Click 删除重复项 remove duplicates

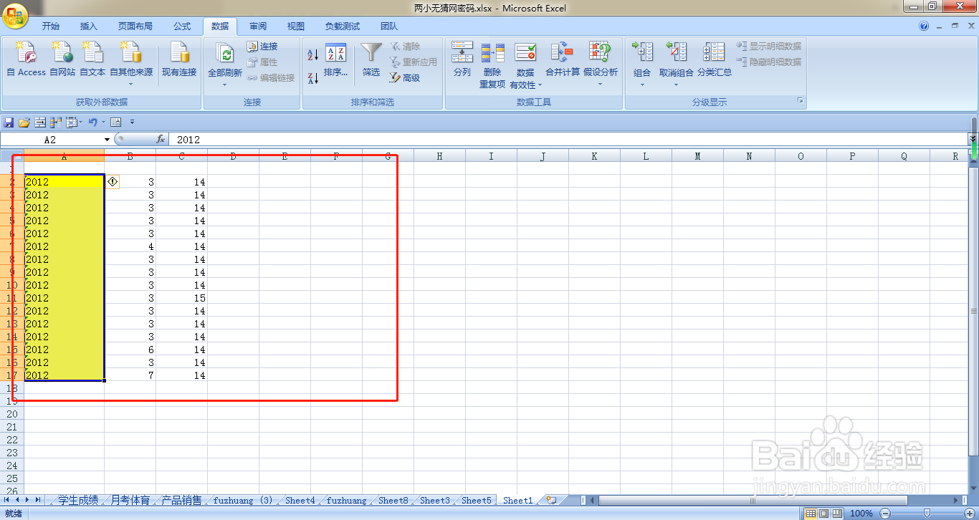[492, 64]
